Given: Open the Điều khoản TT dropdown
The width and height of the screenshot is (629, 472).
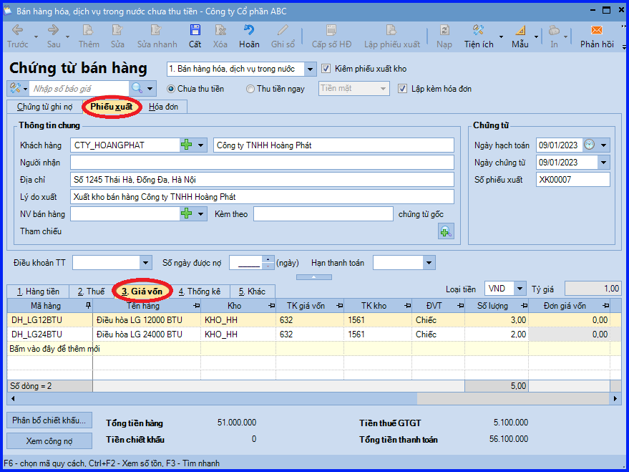Looking at the screenshot, I should pyautogui.click(x=145, y=263).
